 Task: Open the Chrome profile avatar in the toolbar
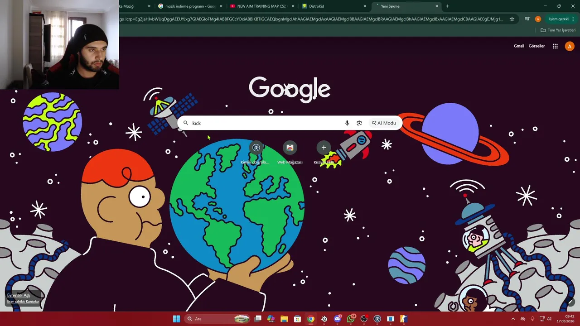538,19
